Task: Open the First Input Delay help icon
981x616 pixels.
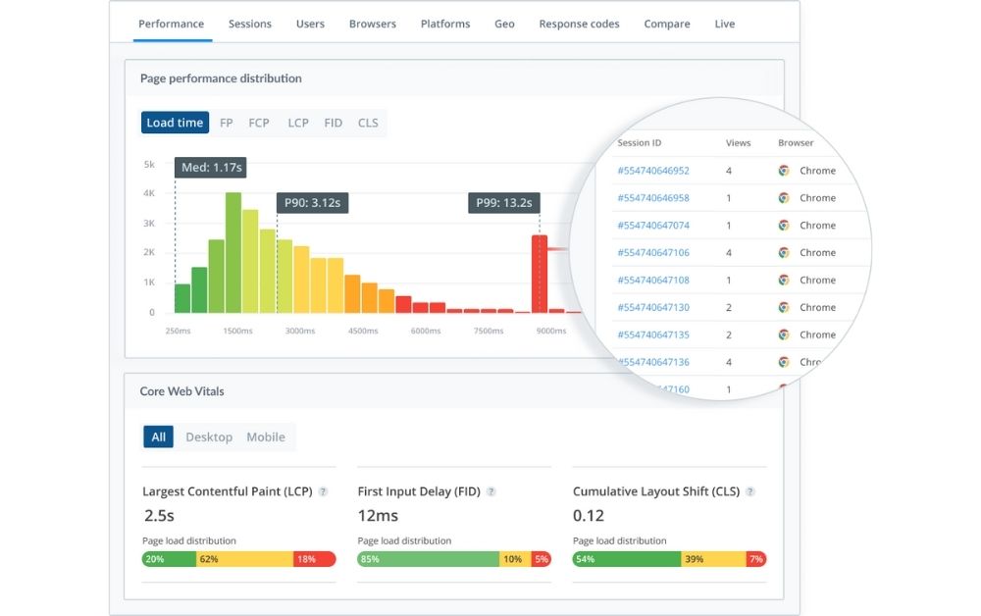Action: pyautogui.click(x=490, y=490)
